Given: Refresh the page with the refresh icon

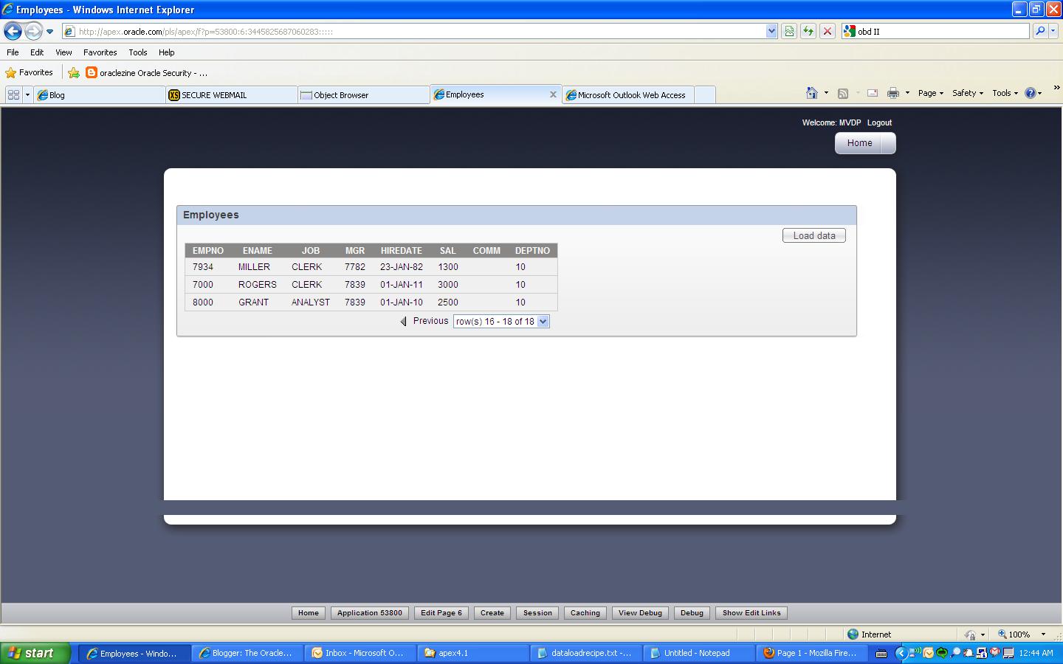Looking at the screenshot, I should (808, 31).
